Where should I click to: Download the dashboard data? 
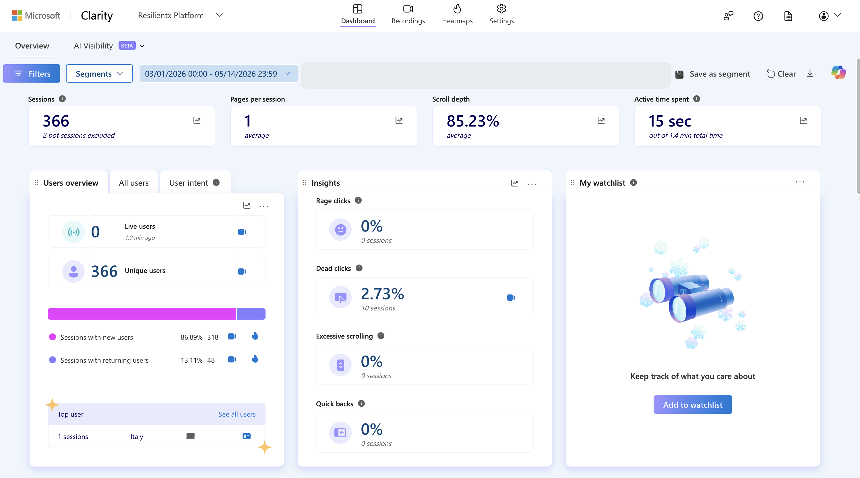810,73
